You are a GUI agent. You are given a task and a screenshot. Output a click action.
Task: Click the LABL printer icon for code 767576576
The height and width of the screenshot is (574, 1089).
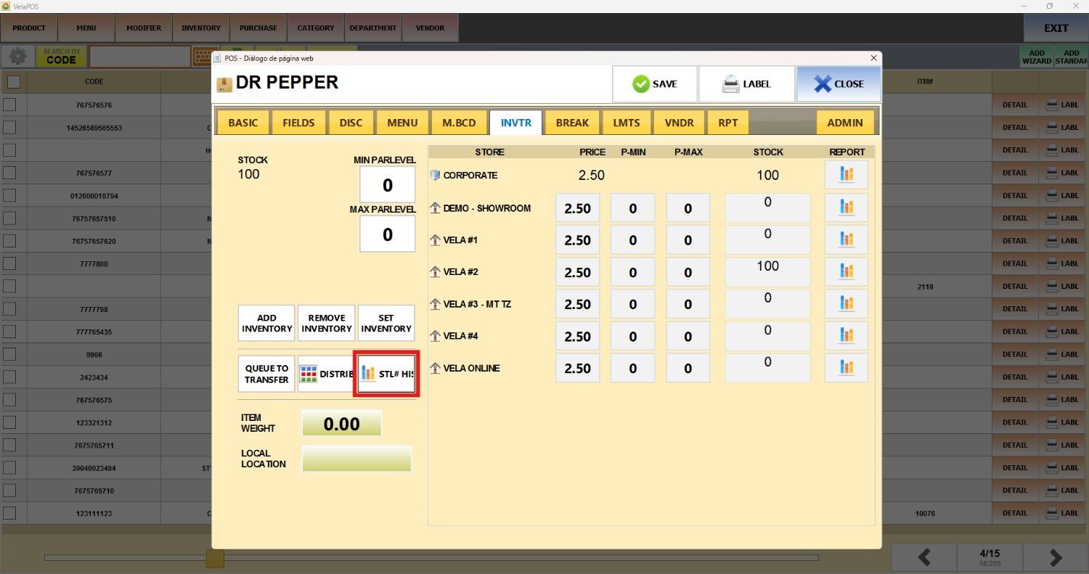pos(1063,104)
